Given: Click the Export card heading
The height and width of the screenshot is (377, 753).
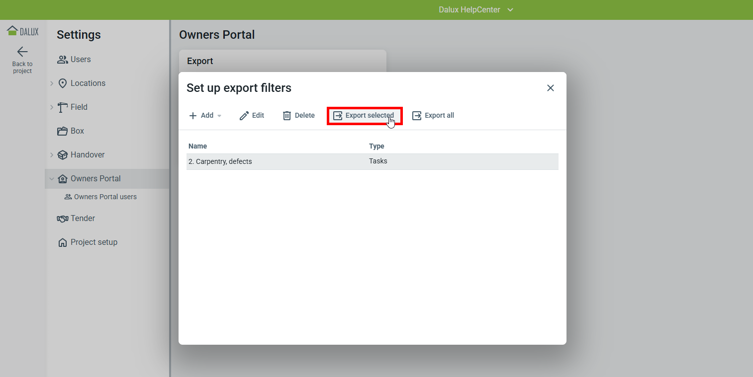Looking at the screenshot, I should click(200, 61).
